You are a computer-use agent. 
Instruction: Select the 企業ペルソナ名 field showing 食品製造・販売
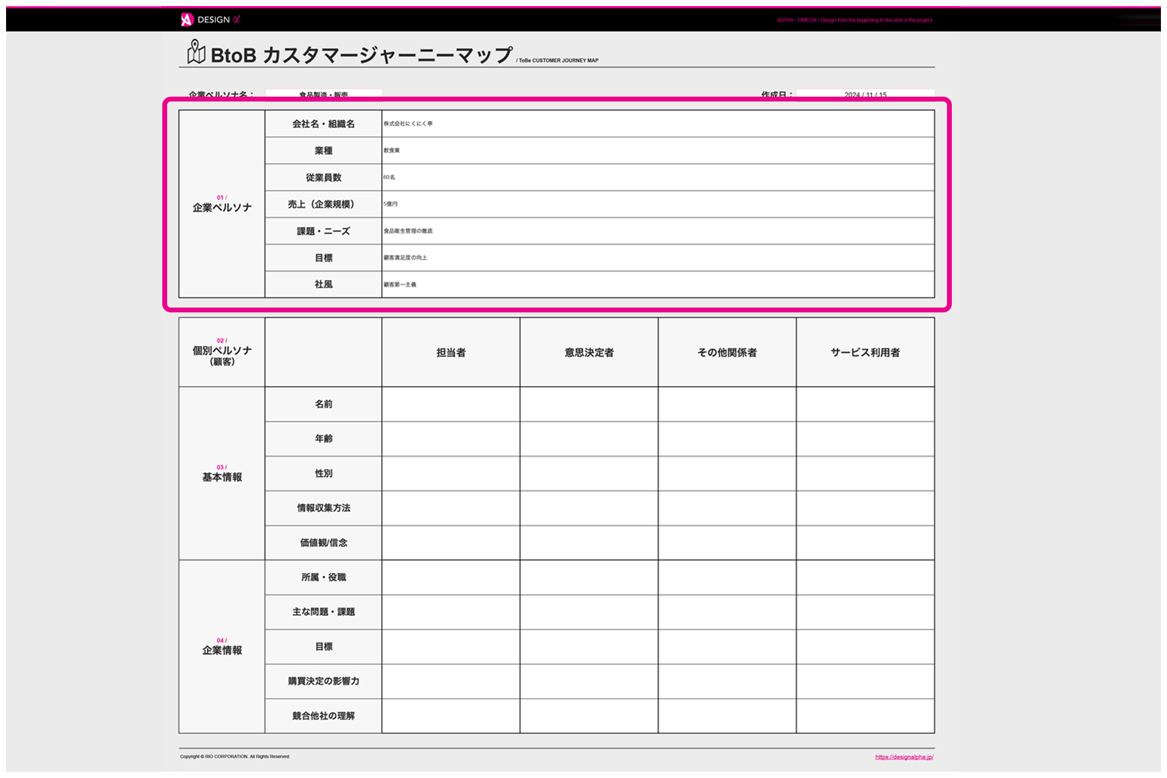[x=323, y=94]
